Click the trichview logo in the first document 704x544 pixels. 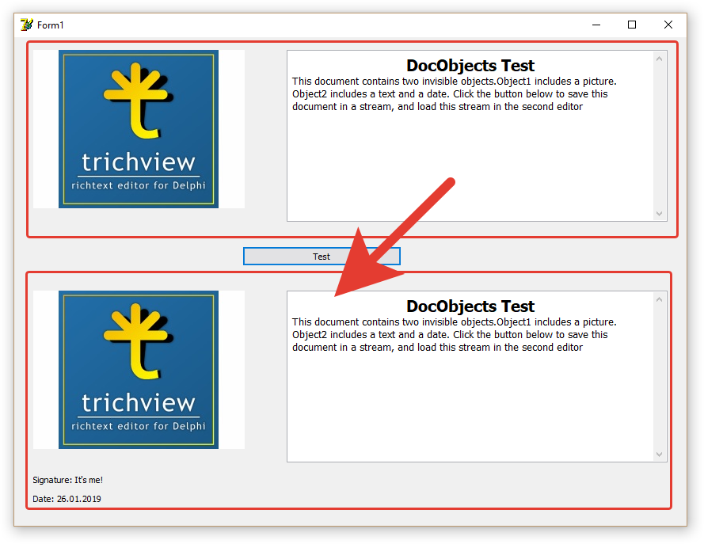click(x=139, y=129)
